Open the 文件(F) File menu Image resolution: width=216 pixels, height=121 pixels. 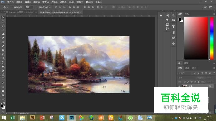pyautogui.click(x=11, y=2)
